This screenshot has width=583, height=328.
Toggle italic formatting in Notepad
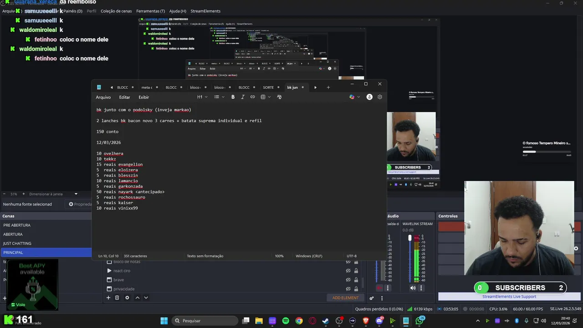coord(243,97)
